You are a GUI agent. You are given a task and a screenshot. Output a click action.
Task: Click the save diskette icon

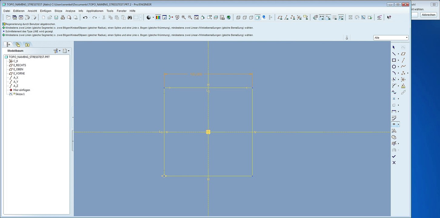coord(56,18)
